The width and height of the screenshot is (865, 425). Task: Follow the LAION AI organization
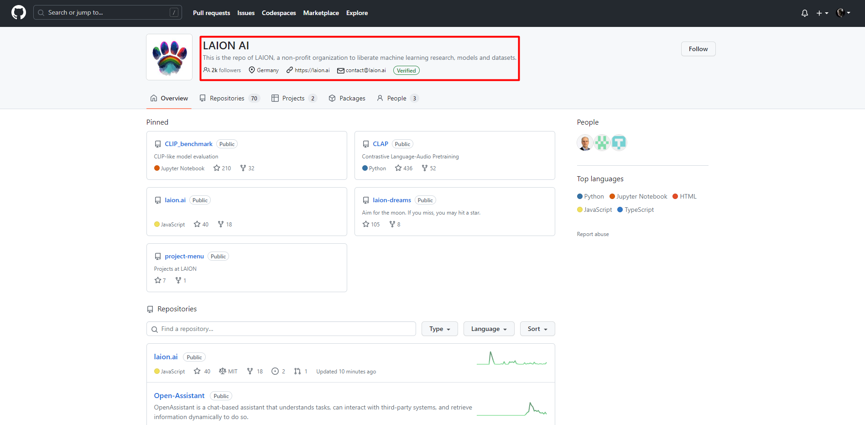tap(698, 49)
